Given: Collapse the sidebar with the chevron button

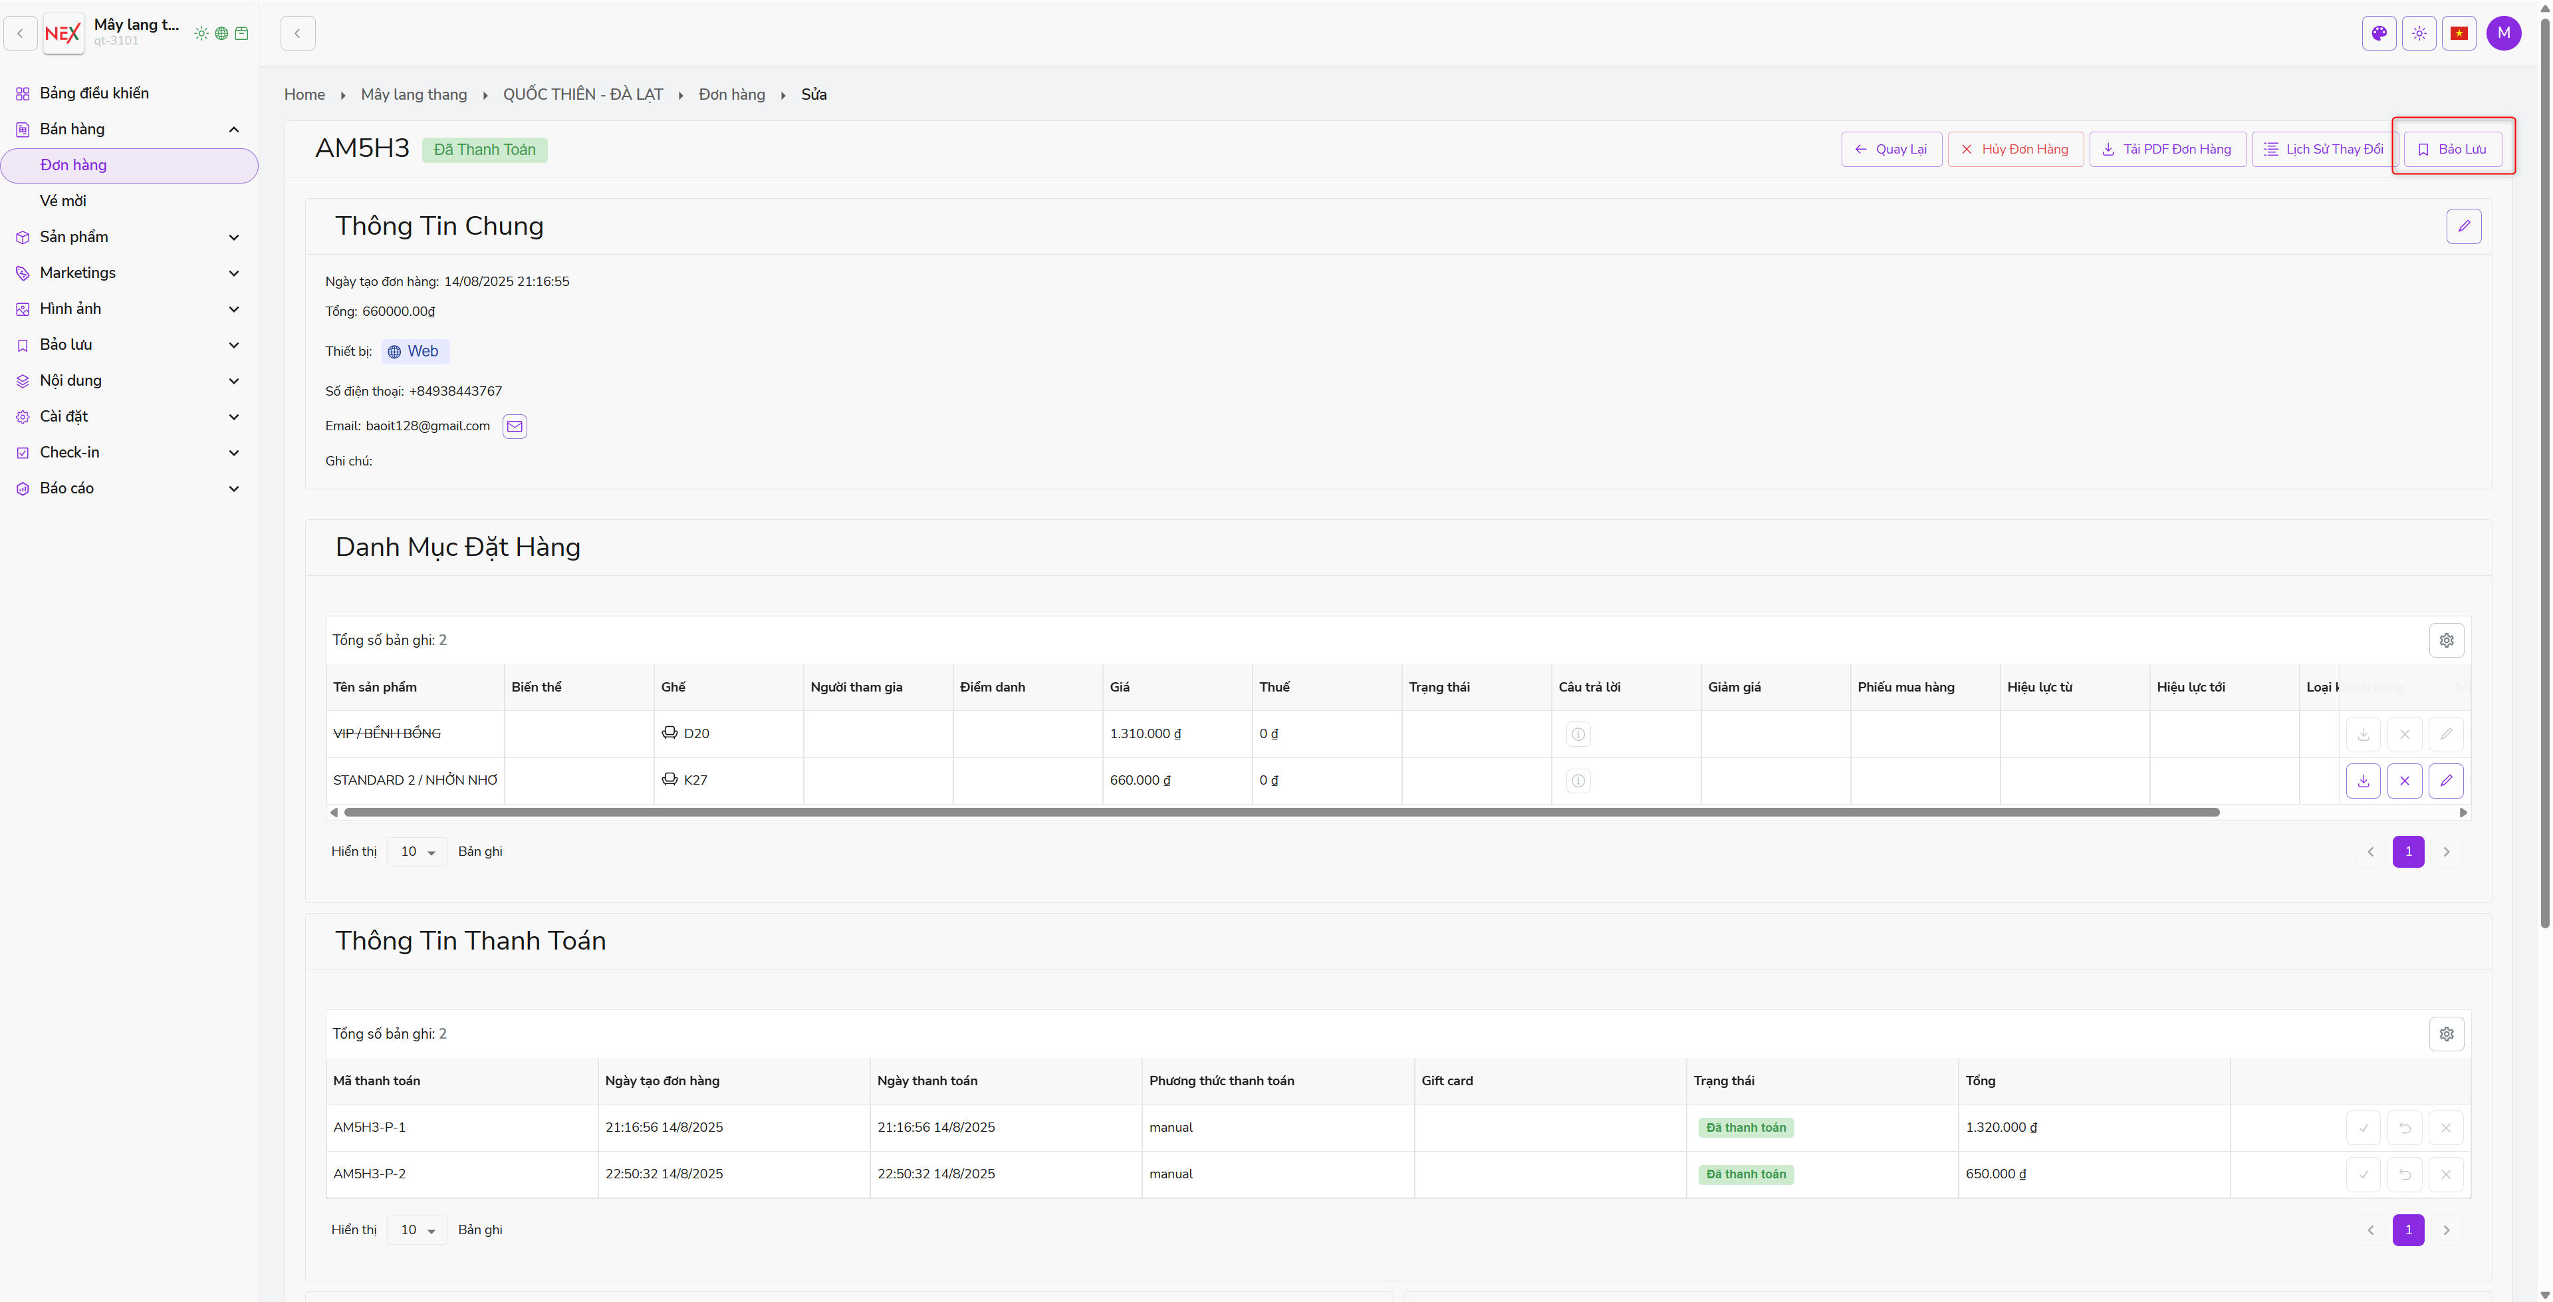Looking at the screenshot, I should tap(297, 33).
